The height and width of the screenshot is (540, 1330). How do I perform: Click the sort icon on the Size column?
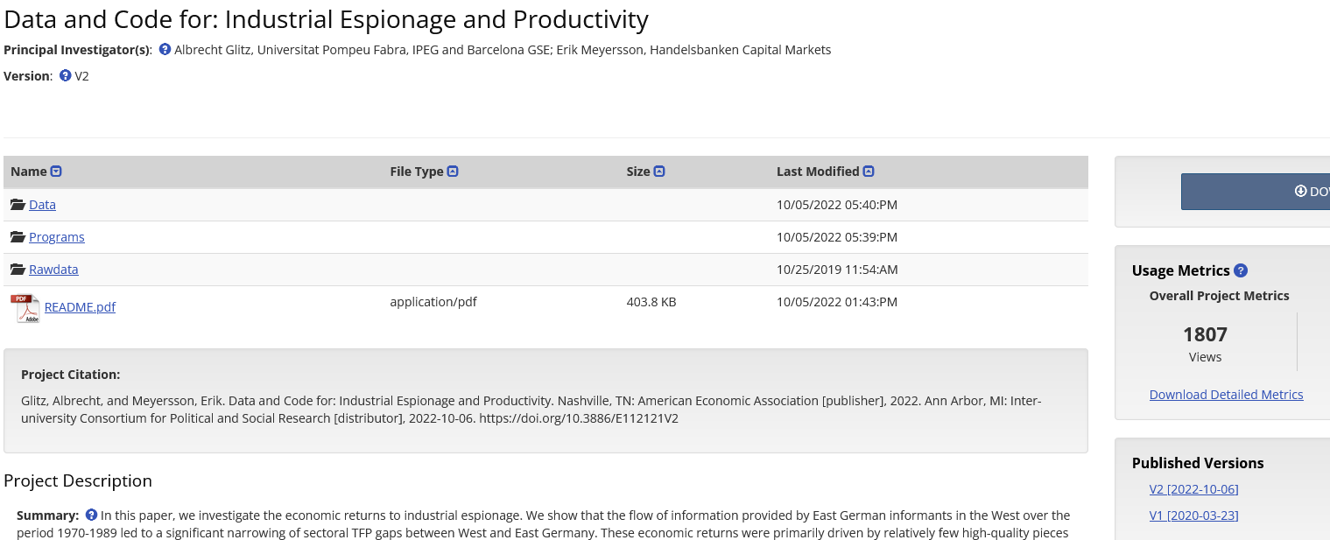pos(659,171)
